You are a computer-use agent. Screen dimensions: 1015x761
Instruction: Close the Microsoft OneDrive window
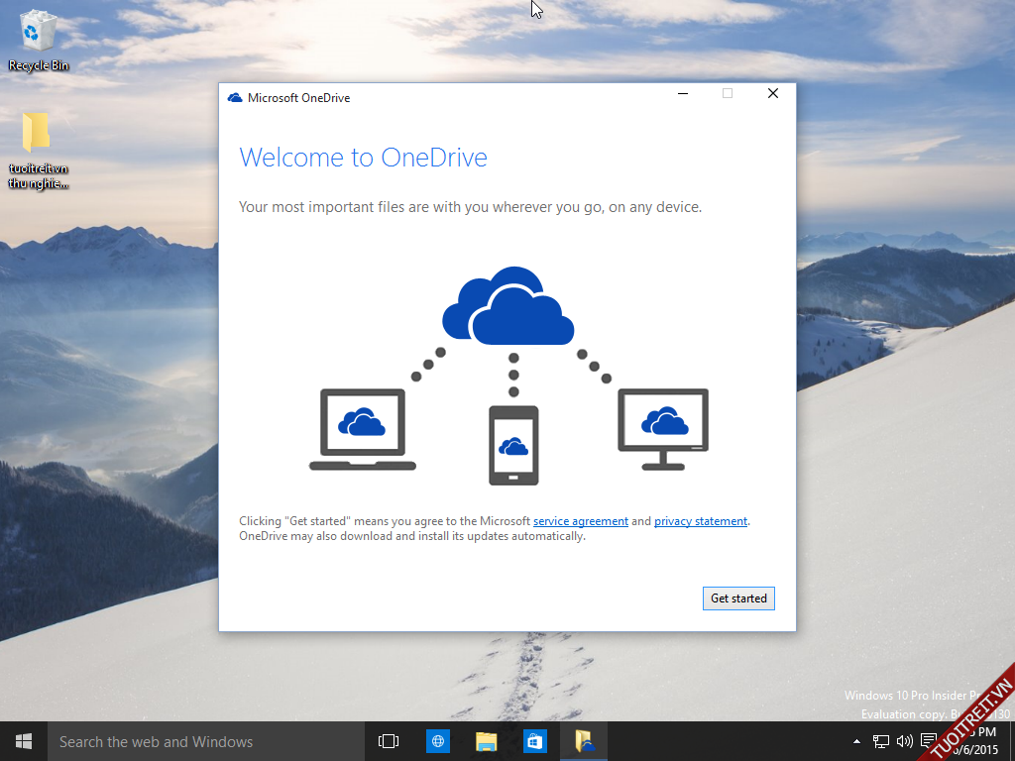(773, 94)
